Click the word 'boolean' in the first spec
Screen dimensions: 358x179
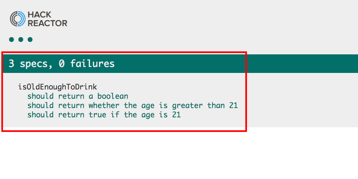(113, 96)
